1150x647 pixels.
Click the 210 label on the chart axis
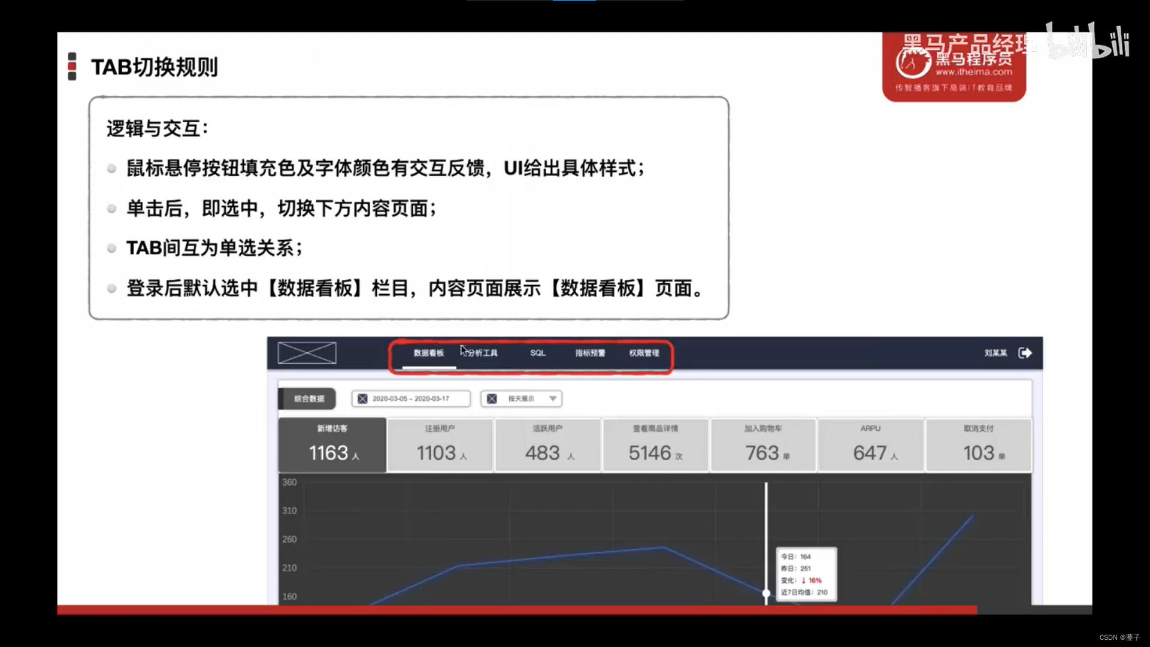[289, 568]
